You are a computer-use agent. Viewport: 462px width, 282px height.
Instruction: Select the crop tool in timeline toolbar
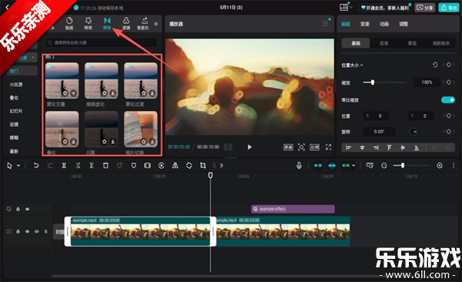click(203, 166)
